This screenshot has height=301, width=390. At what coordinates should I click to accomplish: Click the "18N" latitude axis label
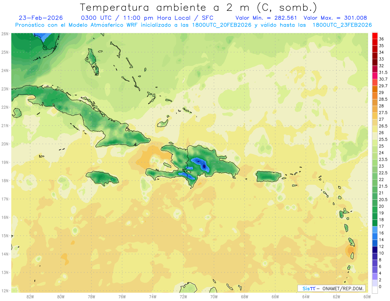5,181
